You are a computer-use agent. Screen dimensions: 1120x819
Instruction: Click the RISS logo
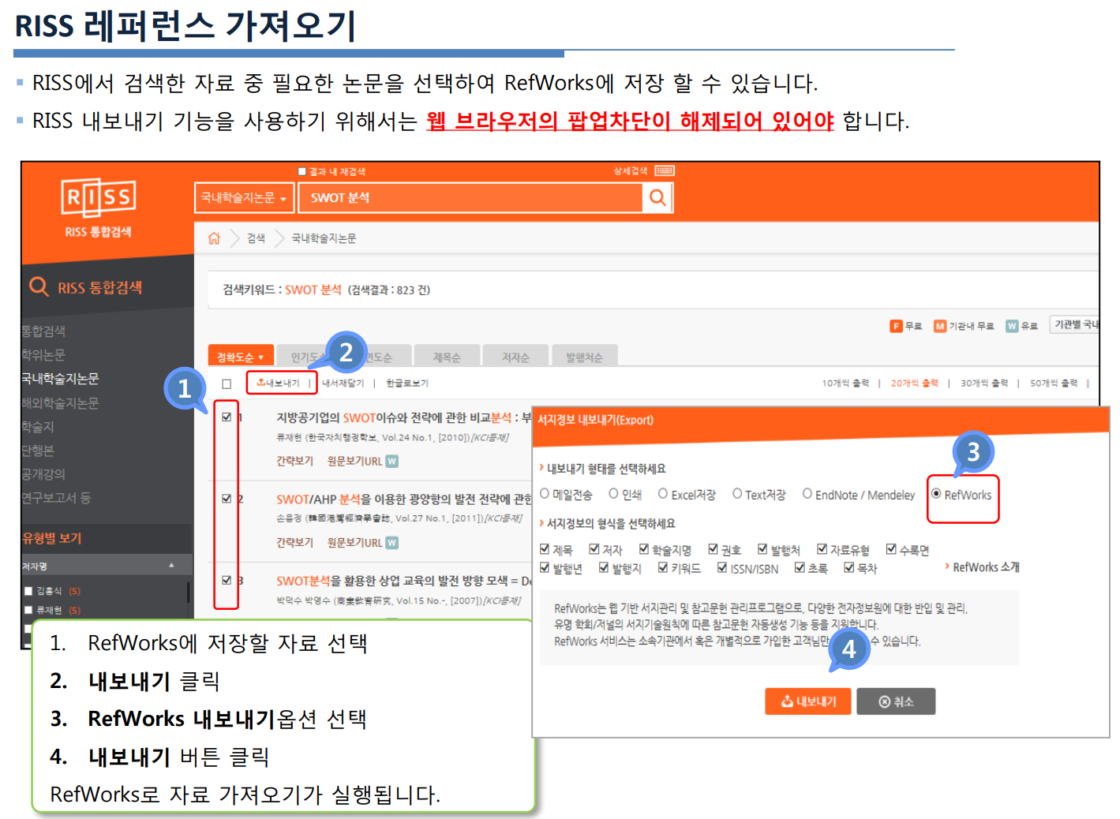coord(99,197)
